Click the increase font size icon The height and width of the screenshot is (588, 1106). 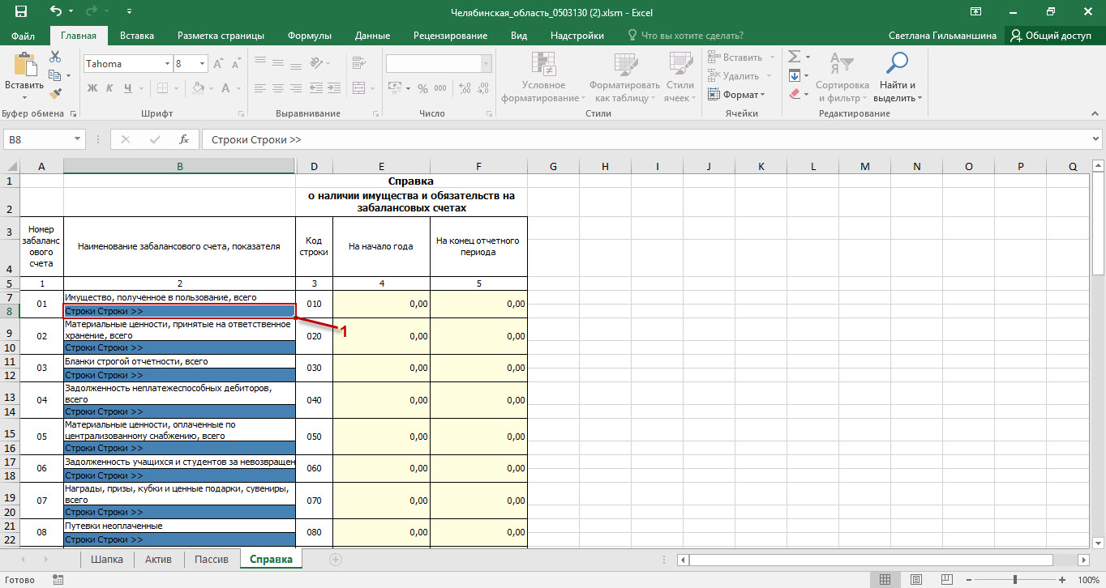tap(217, 64)
